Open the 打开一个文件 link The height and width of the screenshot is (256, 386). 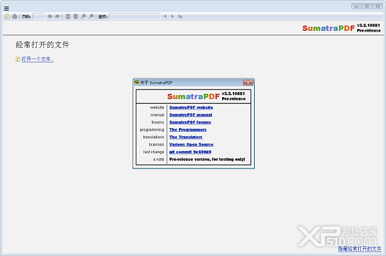(x=37, y=59)
